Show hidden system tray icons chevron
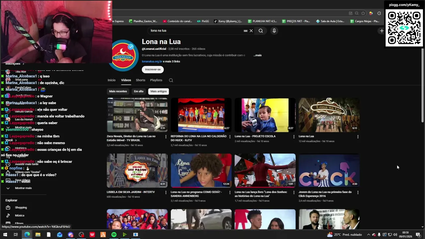The width and height of the screenshot is (425, 239). (369, 235)
